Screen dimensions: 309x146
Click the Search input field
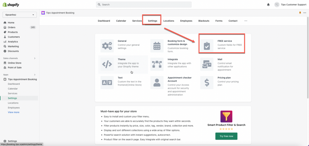tap(144, 5)
